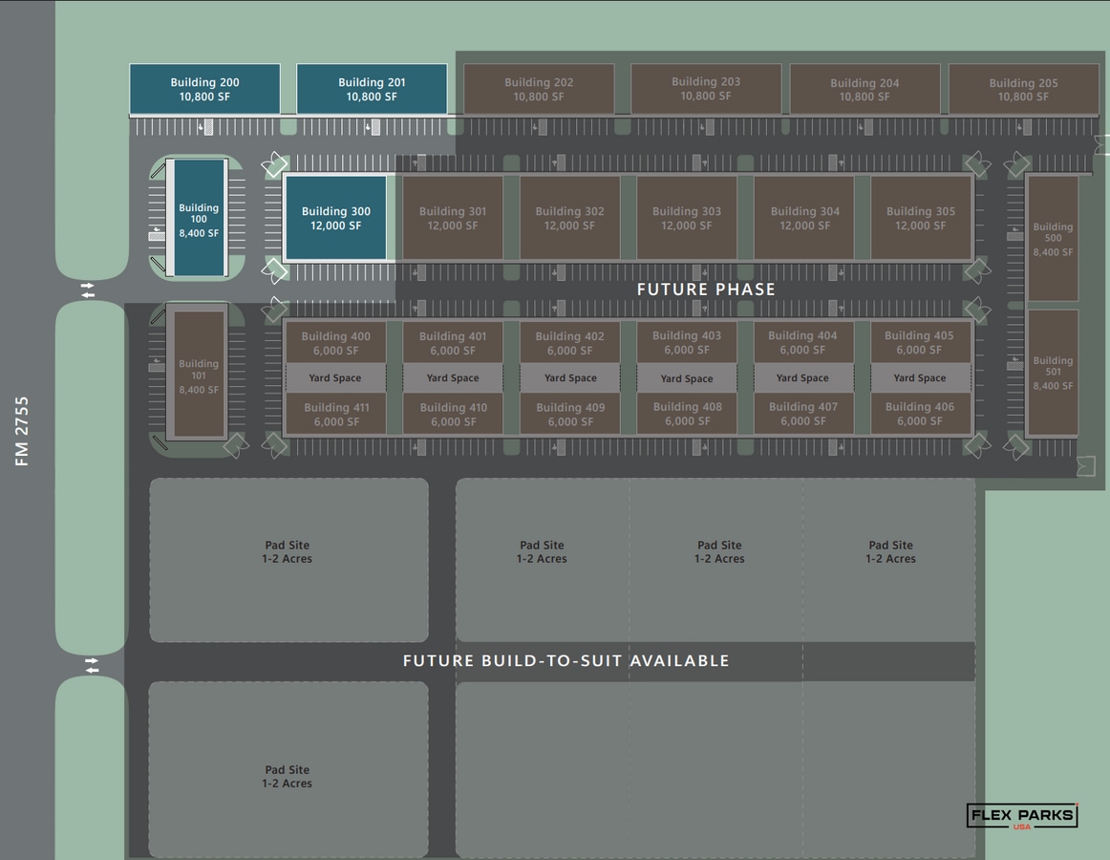Click the FUTURE PHASE label
This screenshot has height=860, width=1110.
tap(706, 289)
